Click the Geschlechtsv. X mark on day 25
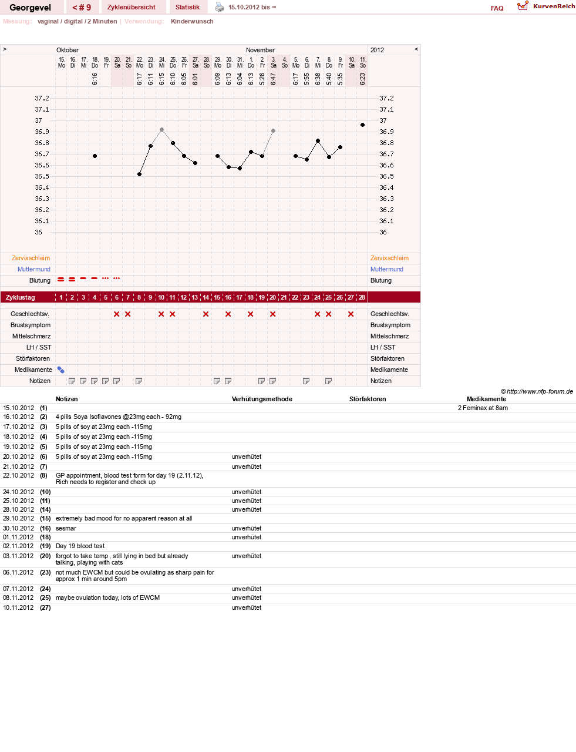The height and width of the screenshot is (752, 576). click(328, 314)
